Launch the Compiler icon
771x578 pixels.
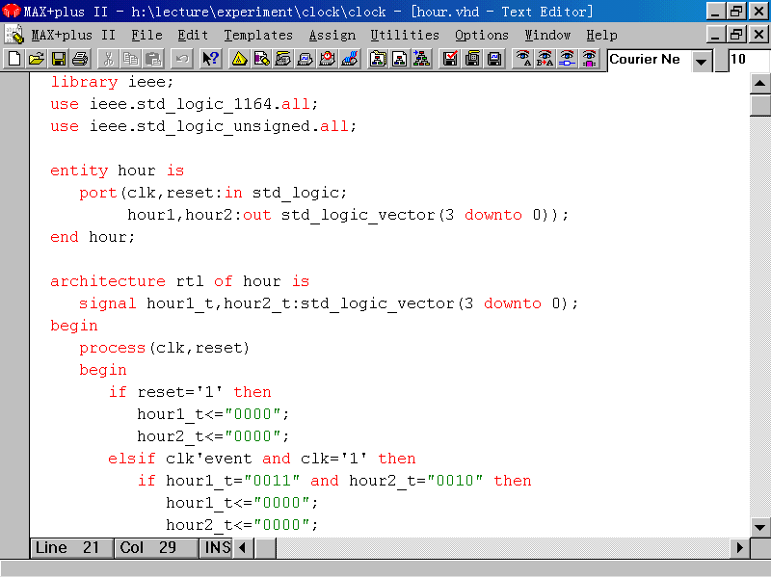[283, 59]
